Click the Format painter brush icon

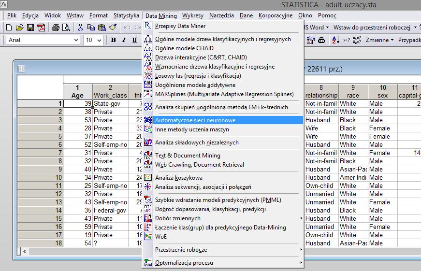point(113,28)
